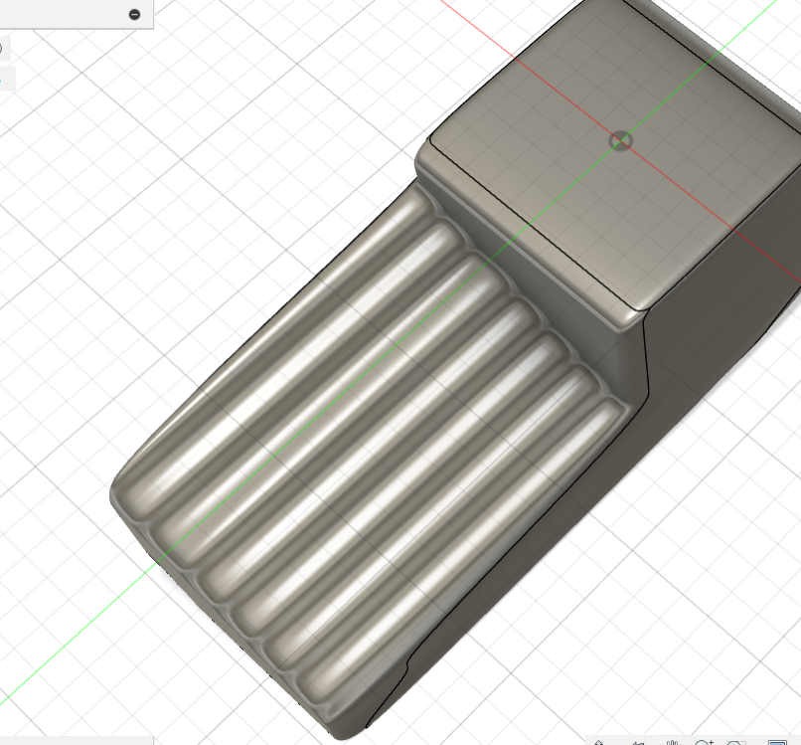This screenshot has width=801, height=745.
Task: Collapse the panel with the minus button
Action: tap(134, 14)
